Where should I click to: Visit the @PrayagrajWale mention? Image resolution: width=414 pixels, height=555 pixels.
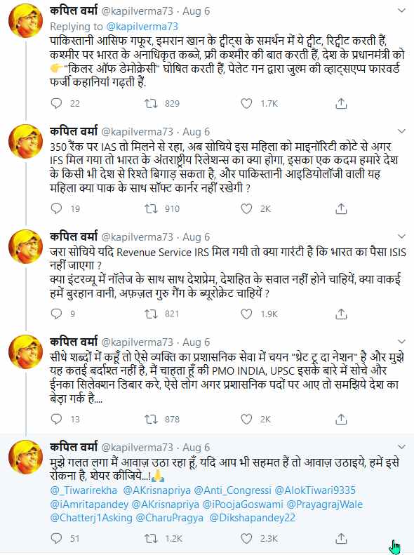pos(325,504)
